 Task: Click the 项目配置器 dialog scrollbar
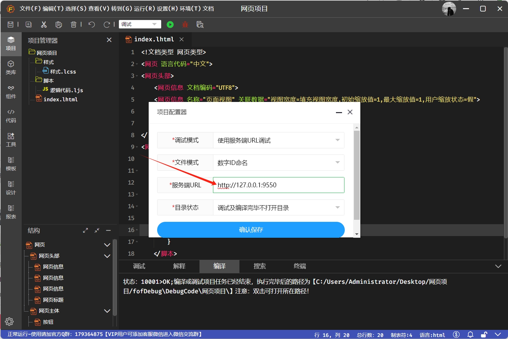(357, 175)
